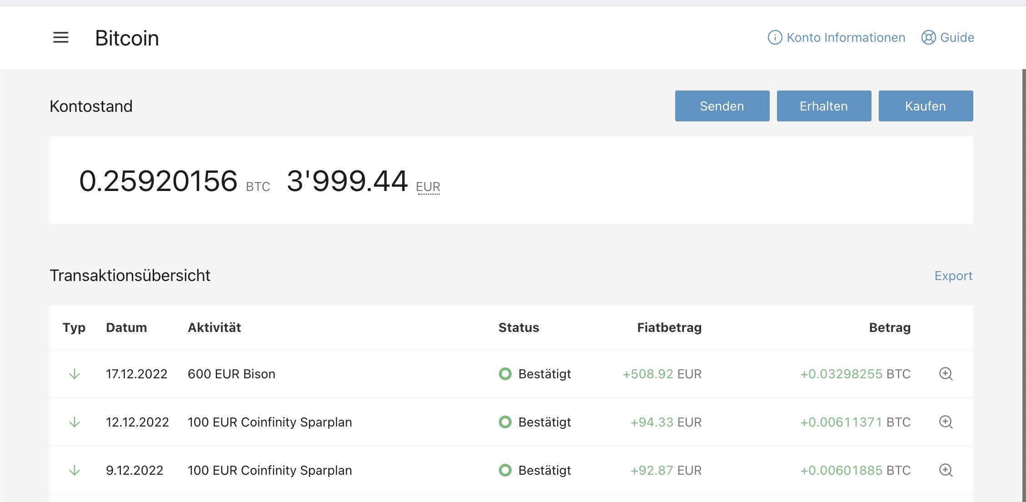Open details of the 12.12.2022 transaction
Screen dimensions: 1026x502
click(x=946, y=422)
